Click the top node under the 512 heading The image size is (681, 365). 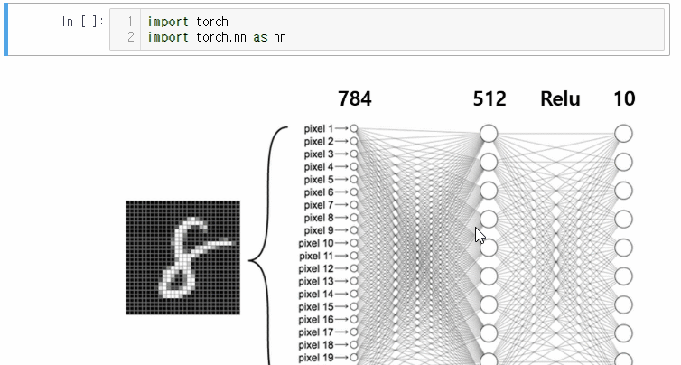[x=489, y=134]
